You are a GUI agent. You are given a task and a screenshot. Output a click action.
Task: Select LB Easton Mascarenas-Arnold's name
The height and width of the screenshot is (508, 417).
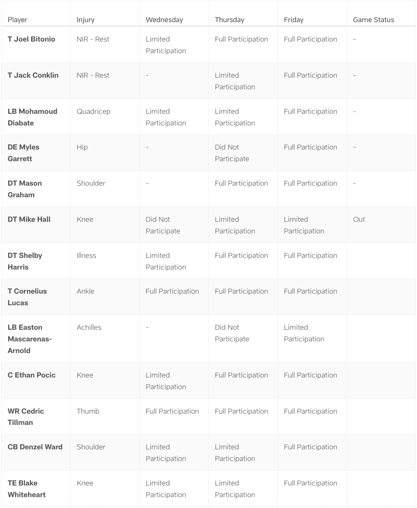30,339
